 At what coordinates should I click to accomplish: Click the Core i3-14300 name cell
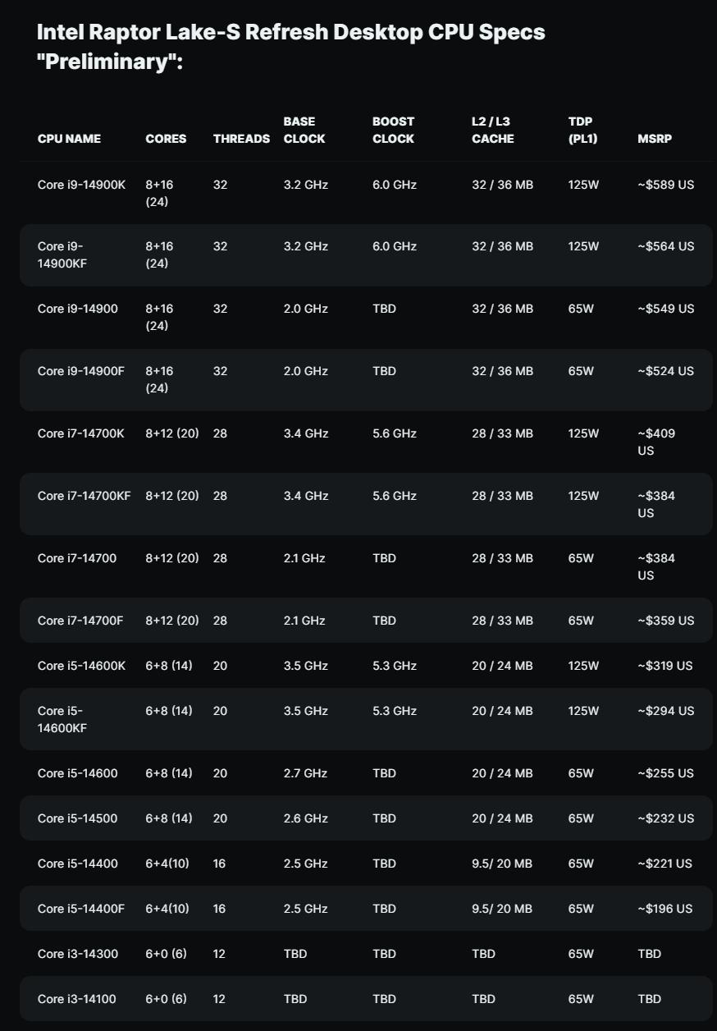click(77, 954)
